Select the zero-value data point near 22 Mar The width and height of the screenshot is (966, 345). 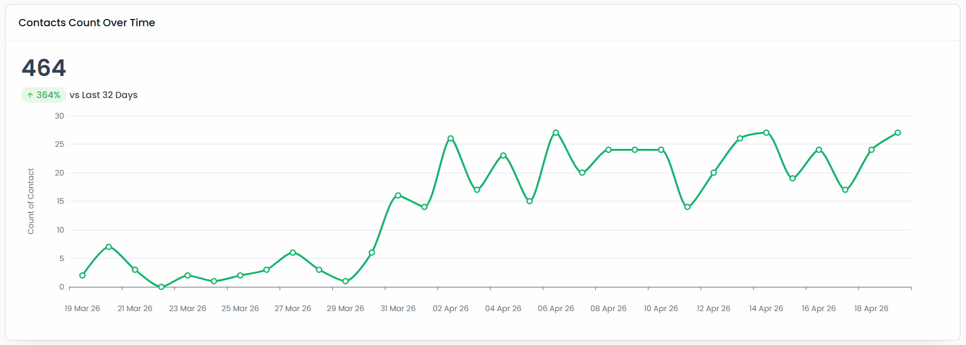[161, 287]
